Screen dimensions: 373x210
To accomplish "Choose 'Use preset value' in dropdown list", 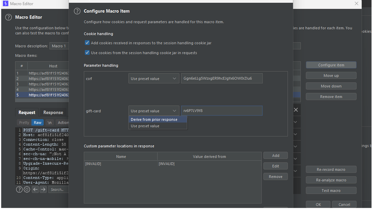I will point(145,126).
